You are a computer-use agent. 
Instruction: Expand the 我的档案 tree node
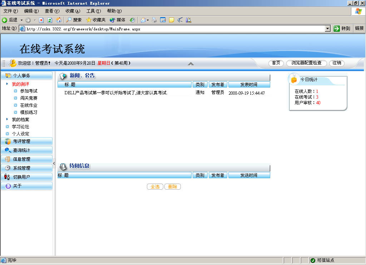(7, 119)
